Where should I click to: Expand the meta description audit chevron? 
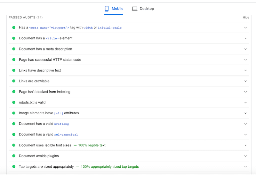[x=245, y=49]
